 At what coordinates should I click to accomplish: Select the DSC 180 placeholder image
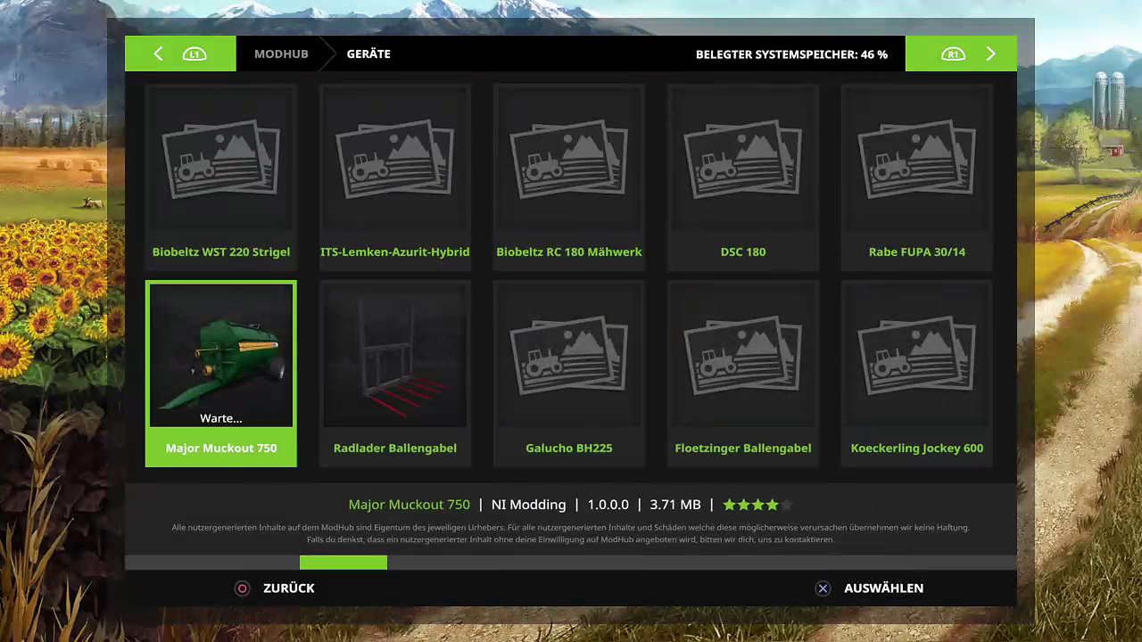743,160
